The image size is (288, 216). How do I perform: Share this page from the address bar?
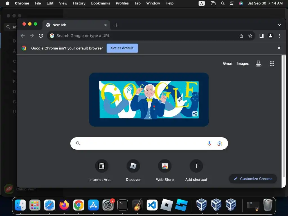pyautogui.click(x=241, y=36)
